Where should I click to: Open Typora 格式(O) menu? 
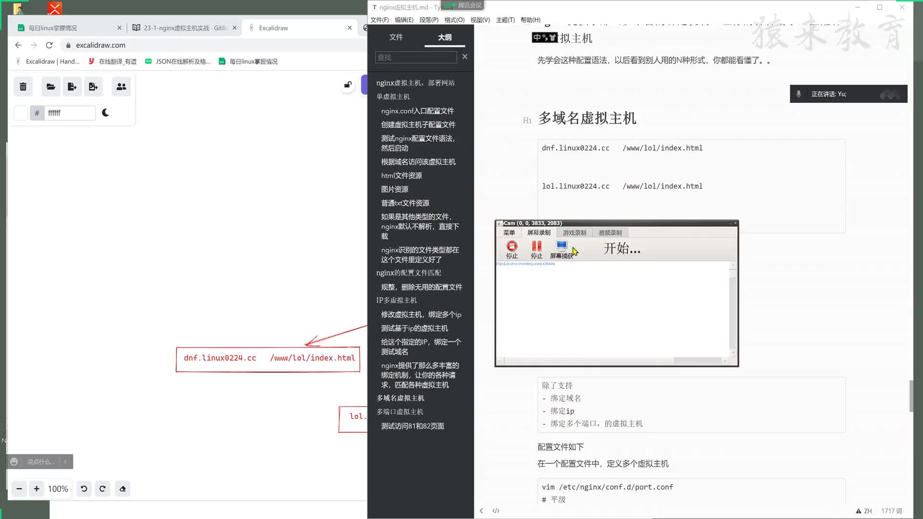pos(454,20)
